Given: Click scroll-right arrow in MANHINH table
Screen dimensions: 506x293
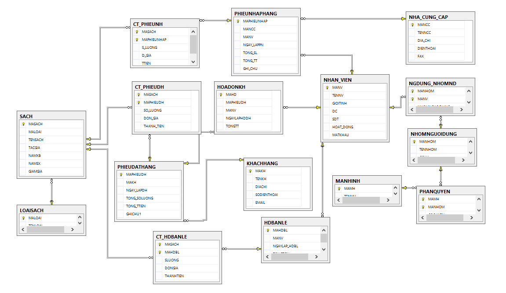Looking at the screenshot, I should pos(388,200).
